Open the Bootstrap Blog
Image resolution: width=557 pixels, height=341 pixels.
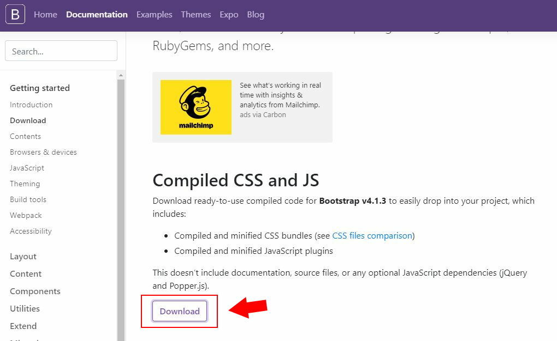pyautogui.click(x=255, y=15)
